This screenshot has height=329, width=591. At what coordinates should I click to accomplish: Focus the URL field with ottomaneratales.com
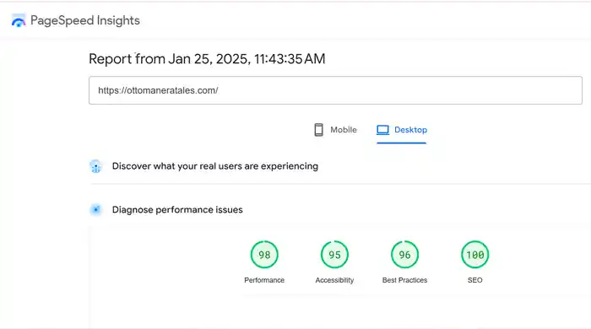tap(335, 90)
